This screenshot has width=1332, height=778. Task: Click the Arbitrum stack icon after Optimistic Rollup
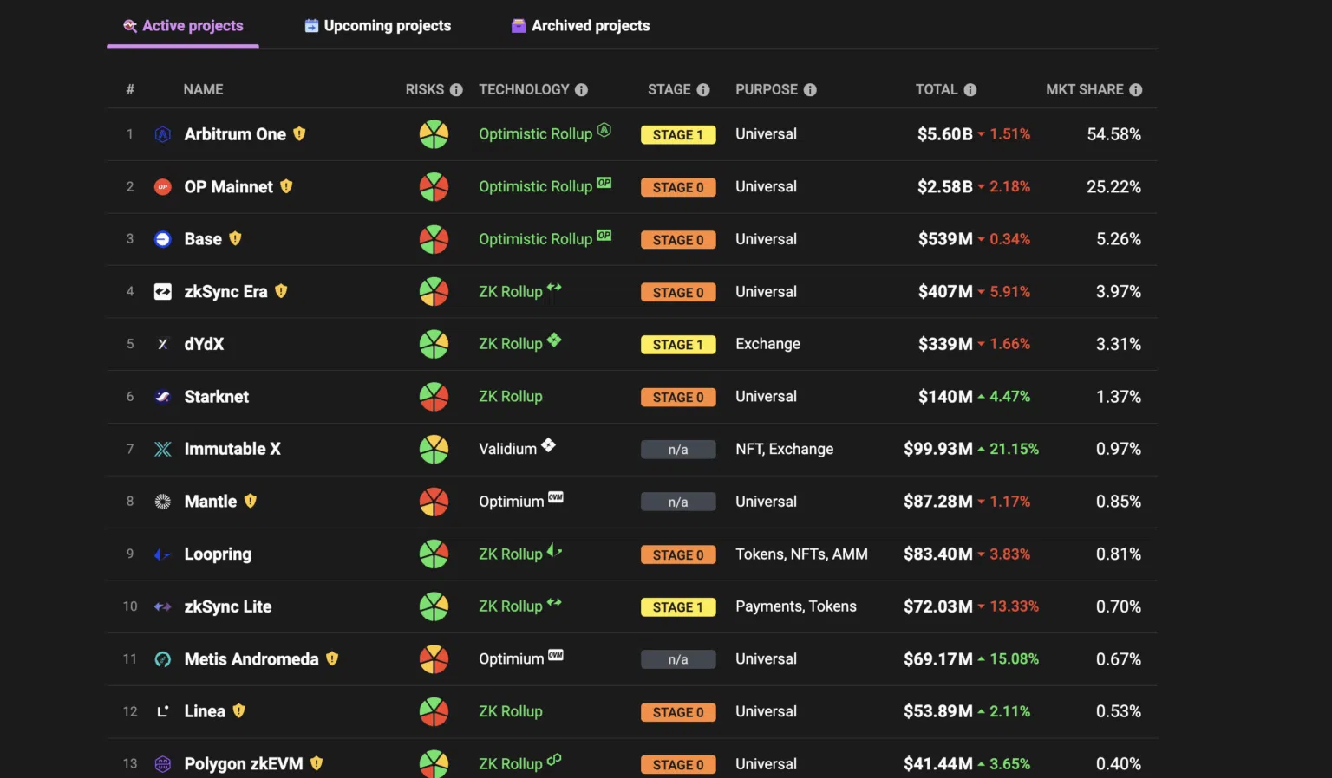coord(604,130)
